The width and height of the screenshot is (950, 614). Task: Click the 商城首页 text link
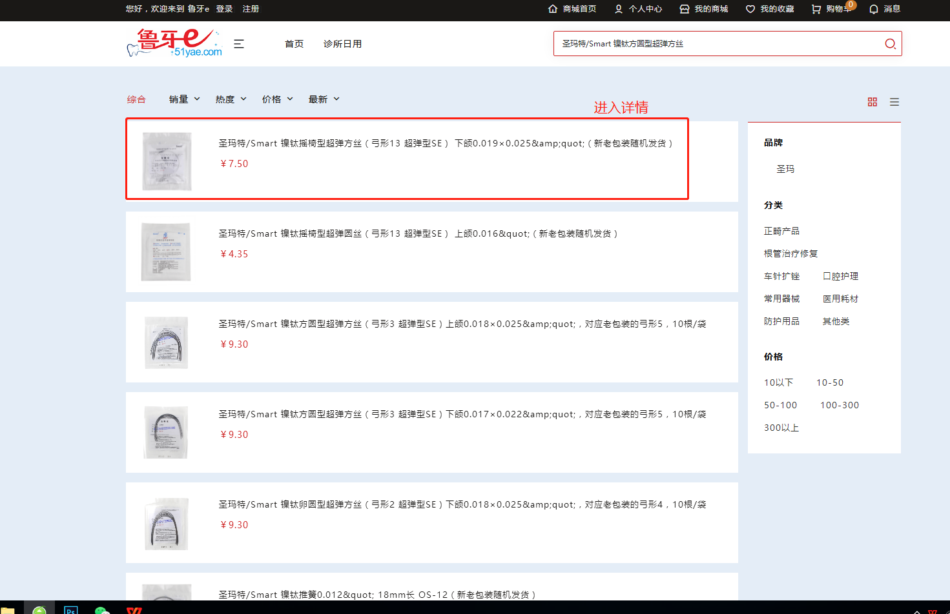(x=579, y=9)
